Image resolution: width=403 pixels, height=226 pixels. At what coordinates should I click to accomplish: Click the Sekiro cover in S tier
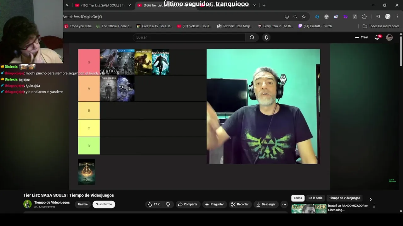tap(108, 62)
